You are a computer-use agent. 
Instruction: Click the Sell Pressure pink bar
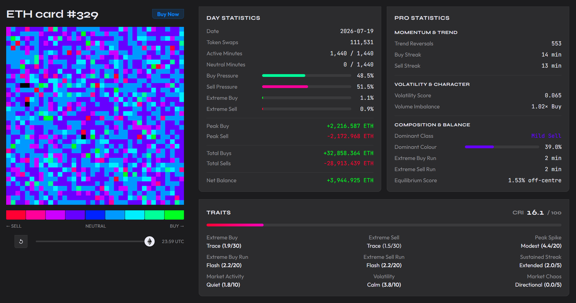click(285, 86)
